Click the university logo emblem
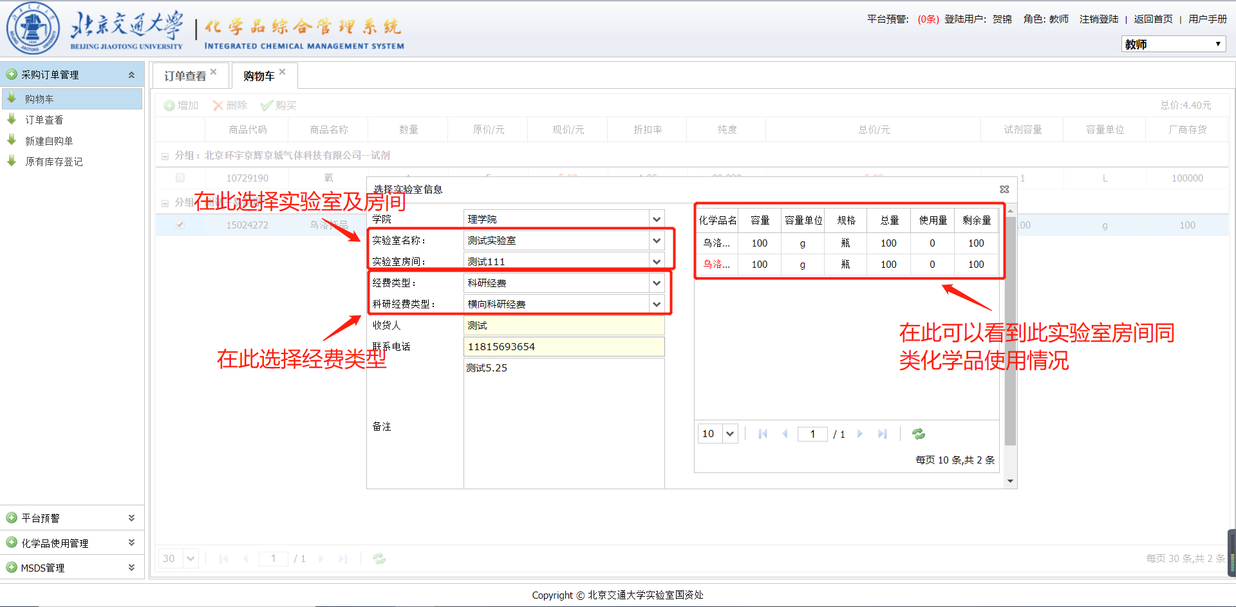This screenshot has height=607, width=1236. 33,29
